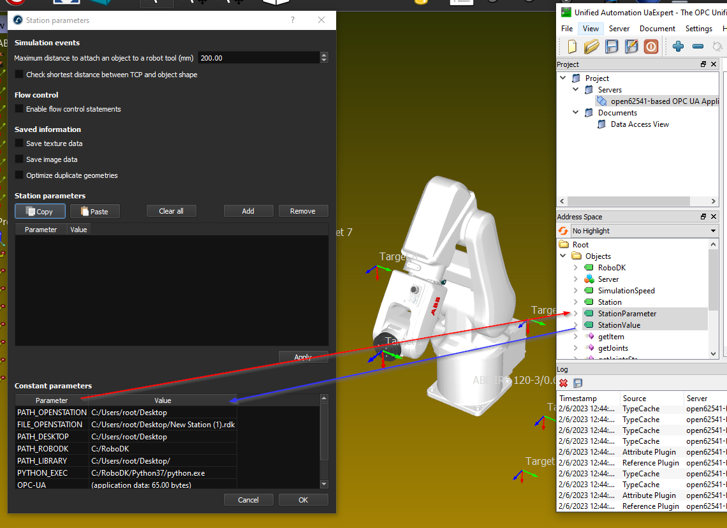
Task: Click the orange refresh icon in Address Space
Action: (563, 230)
